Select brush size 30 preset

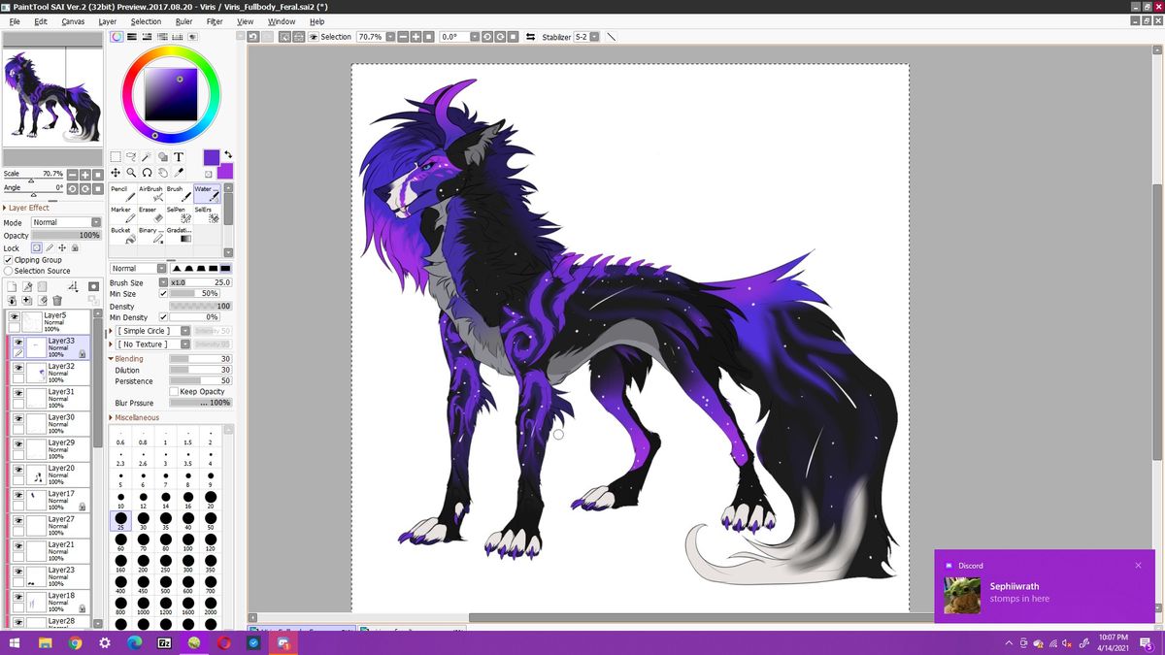click(143, 522)
